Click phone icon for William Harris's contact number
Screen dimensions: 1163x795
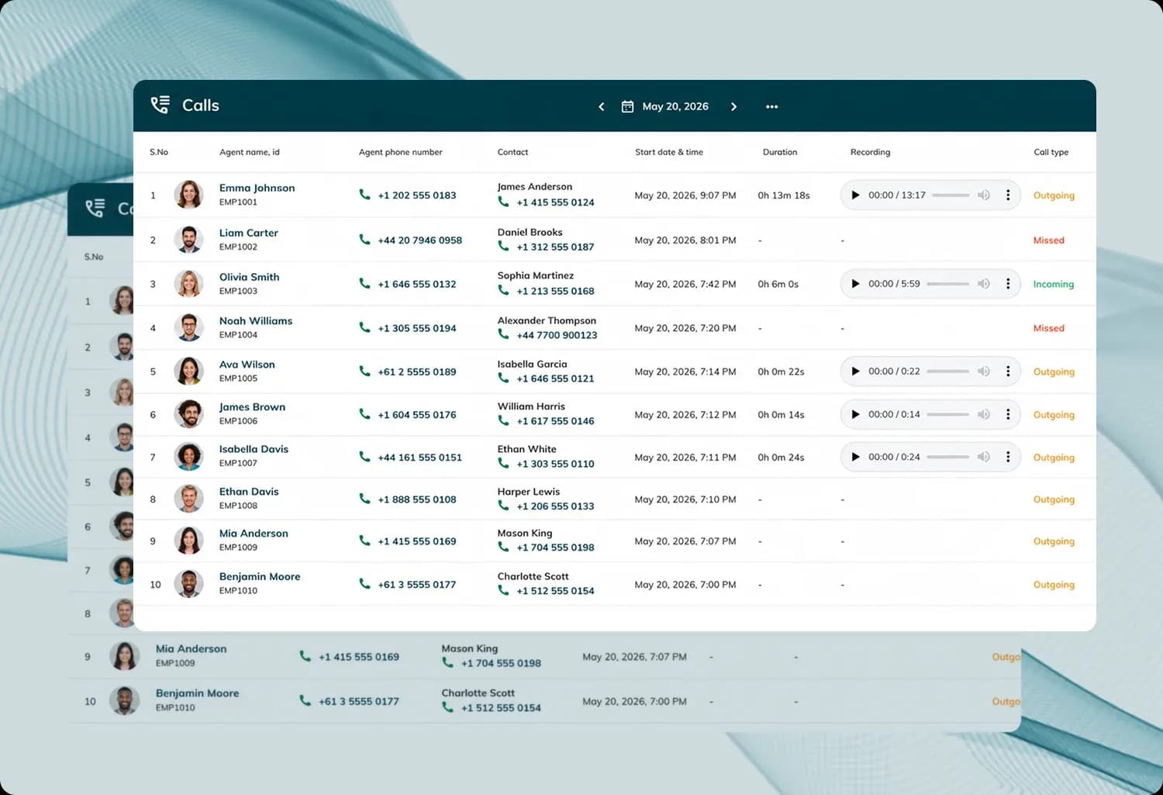click(503, 420)
